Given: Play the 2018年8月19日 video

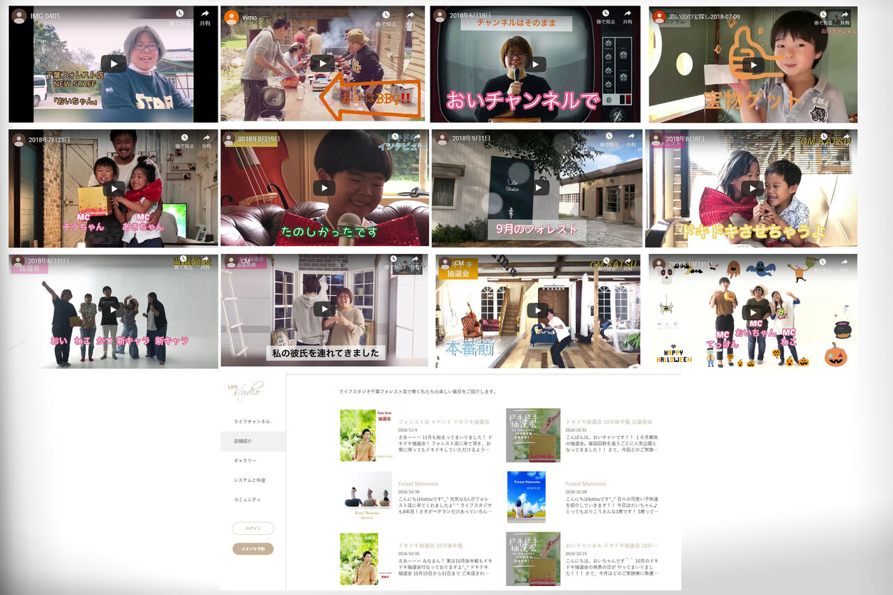Looking at the screenshot, I should [324, 188].
